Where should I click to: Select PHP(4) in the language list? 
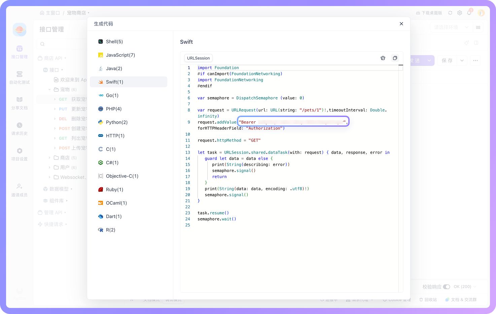click(129, 109)
